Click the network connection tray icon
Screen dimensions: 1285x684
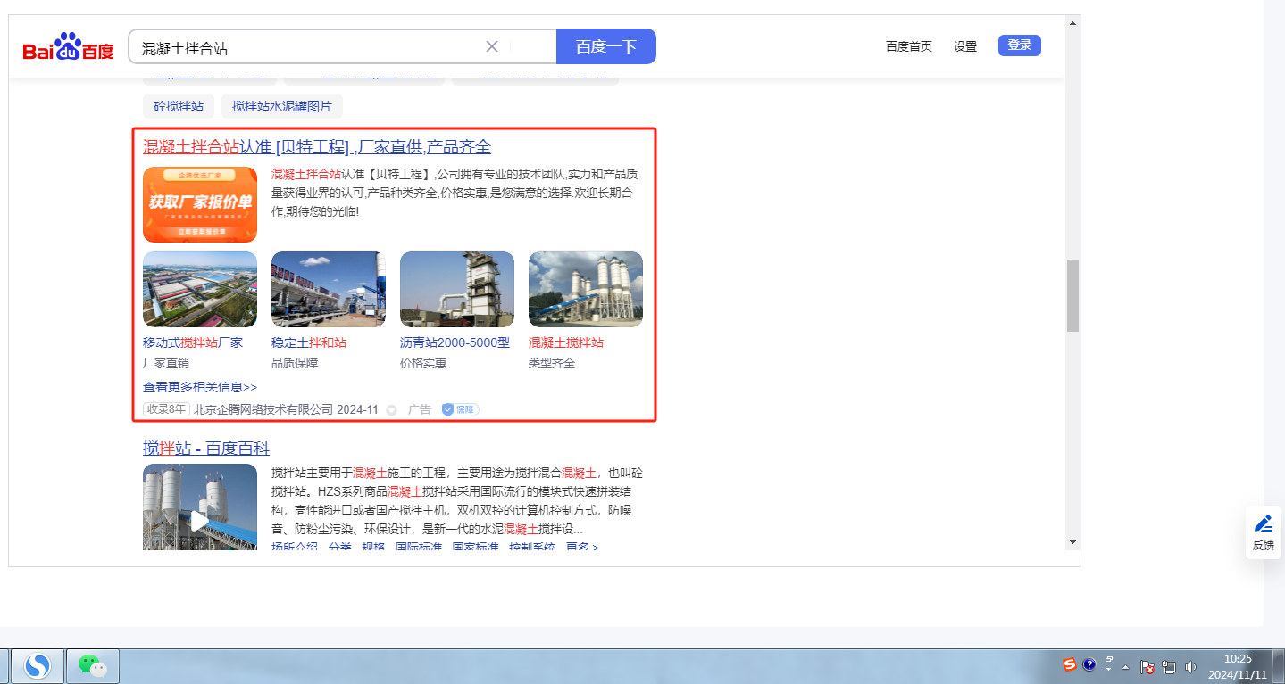[1168, 667]
